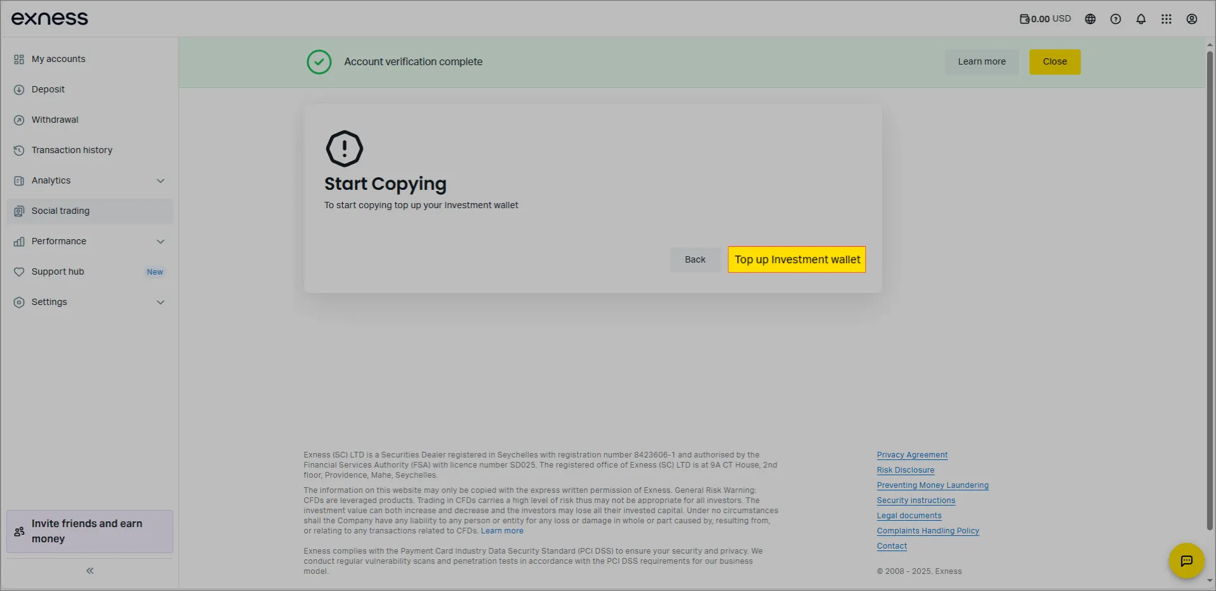Click 'To start copying top up' message

tap(421, 205)
